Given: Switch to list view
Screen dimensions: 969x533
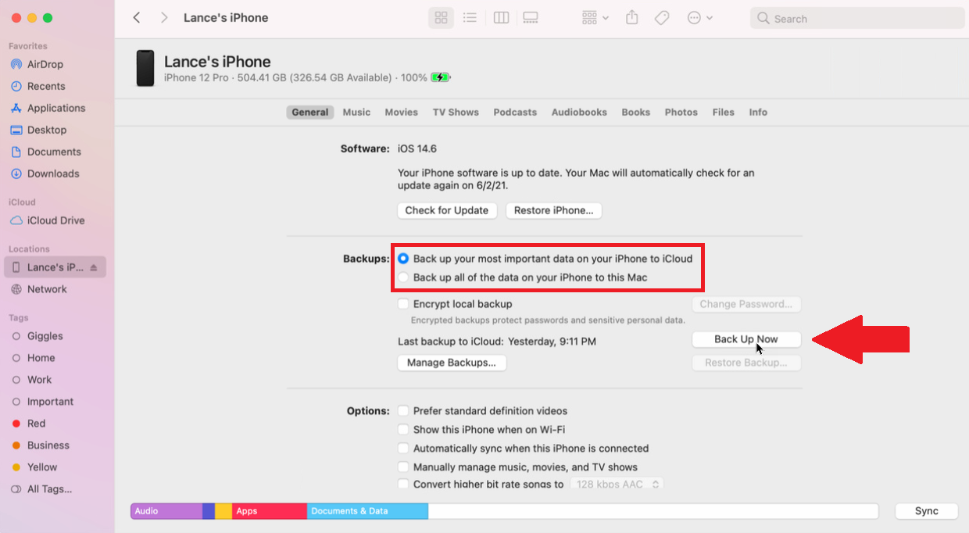Looking at the screenshot, I should [x=470, y=17].
